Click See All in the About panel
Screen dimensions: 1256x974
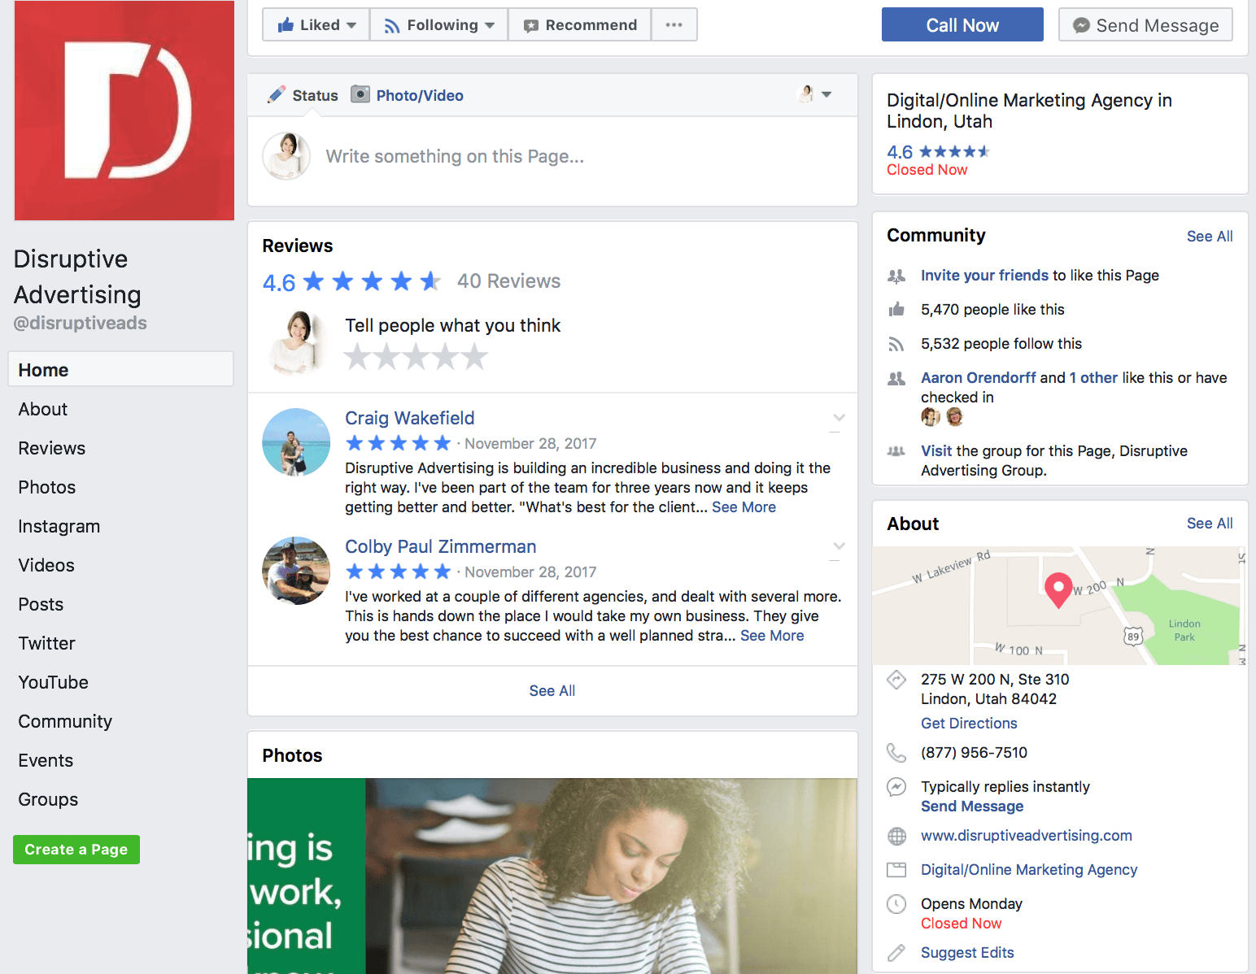[x=1210, y=524]
